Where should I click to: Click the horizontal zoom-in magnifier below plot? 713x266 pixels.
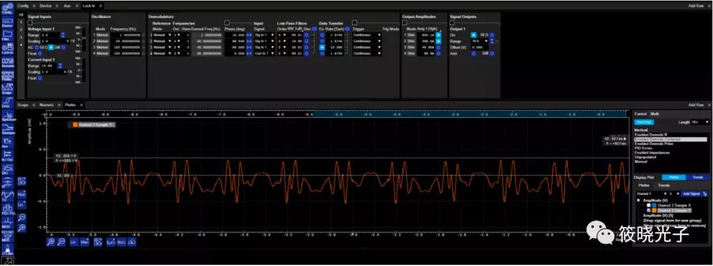click(x=51, y=242)
